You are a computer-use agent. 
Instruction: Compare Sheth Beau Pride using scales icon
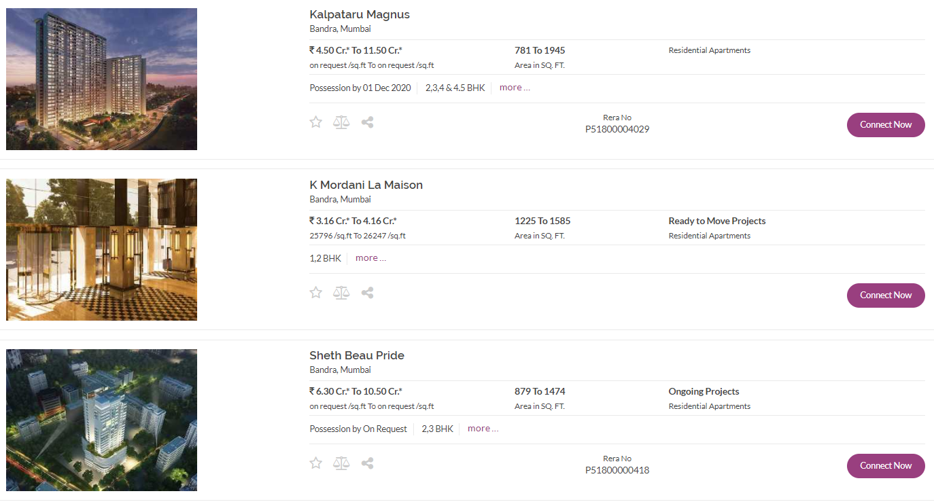tap(341, 463)
